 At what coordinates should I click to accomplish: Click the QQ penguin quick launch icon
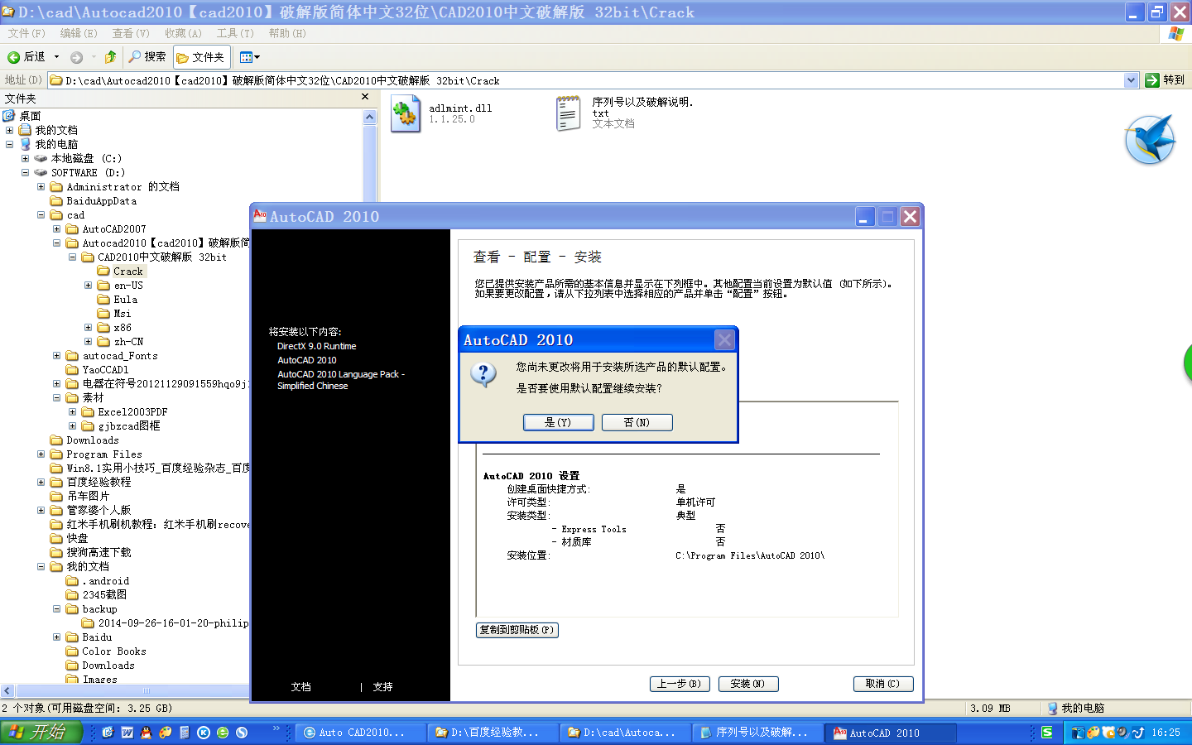tap(147, 733)
